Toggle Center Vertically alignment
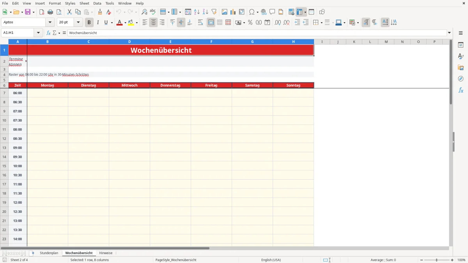 click(x=181, y=23)
